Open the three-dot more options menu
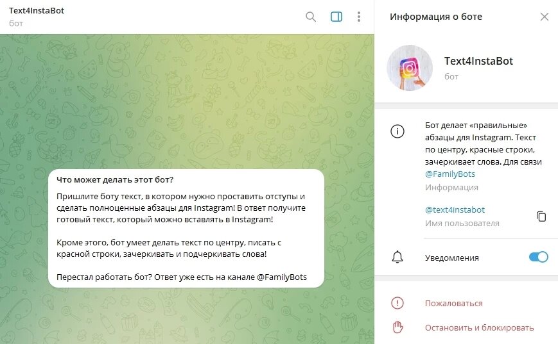558x344 pixels. (x=359, y=17)
